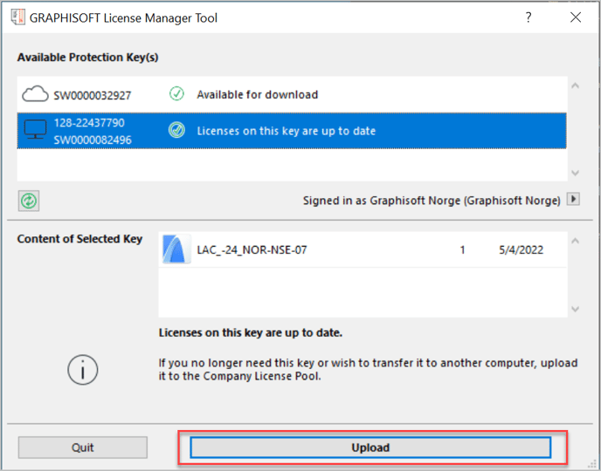Click up arrow of key content scrollbar
This screenshot has width=601, height=471.
pyautogui.click(x=575, y=241)
